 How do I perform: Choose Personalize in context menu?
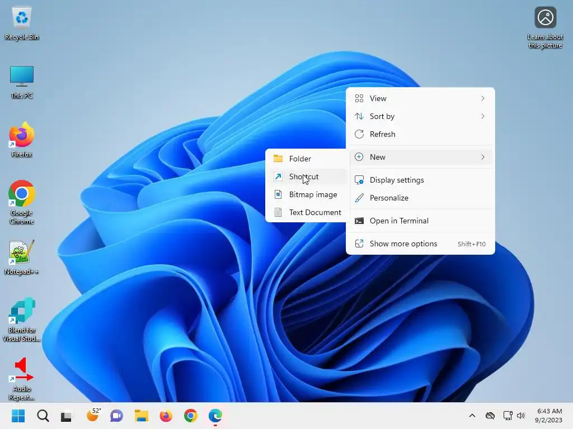point(420,198)
